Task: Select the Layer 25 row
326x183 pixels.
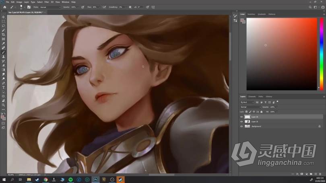Action: click(x=281, y=121)
